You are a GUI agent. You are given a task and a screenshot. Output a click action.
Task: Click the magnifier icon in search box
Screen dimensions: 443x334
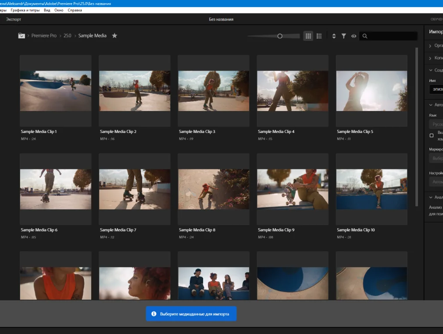pos(365,36)
